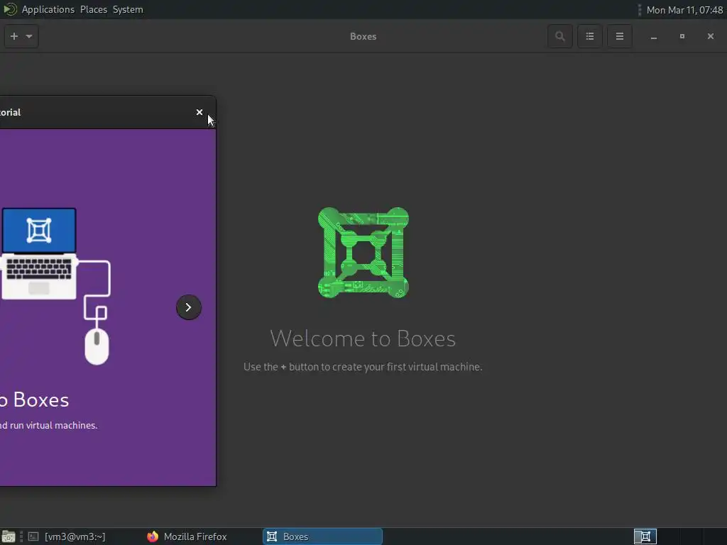
Task: Click the 'run virtual machines.' tutorial text
Action: pos(54,425)
